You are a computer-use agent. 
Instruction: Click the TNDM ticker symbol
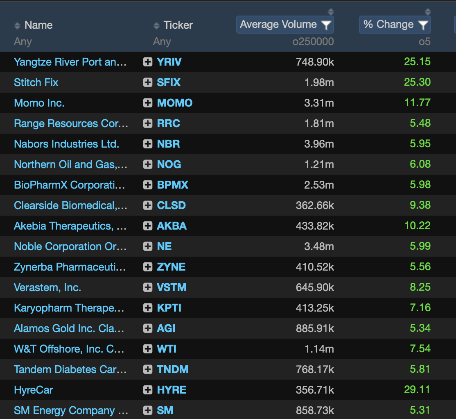173,369
